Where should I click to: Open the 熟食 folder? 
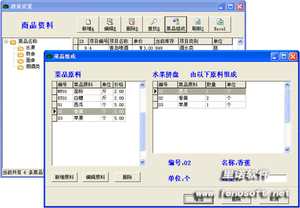click(26, 54)
